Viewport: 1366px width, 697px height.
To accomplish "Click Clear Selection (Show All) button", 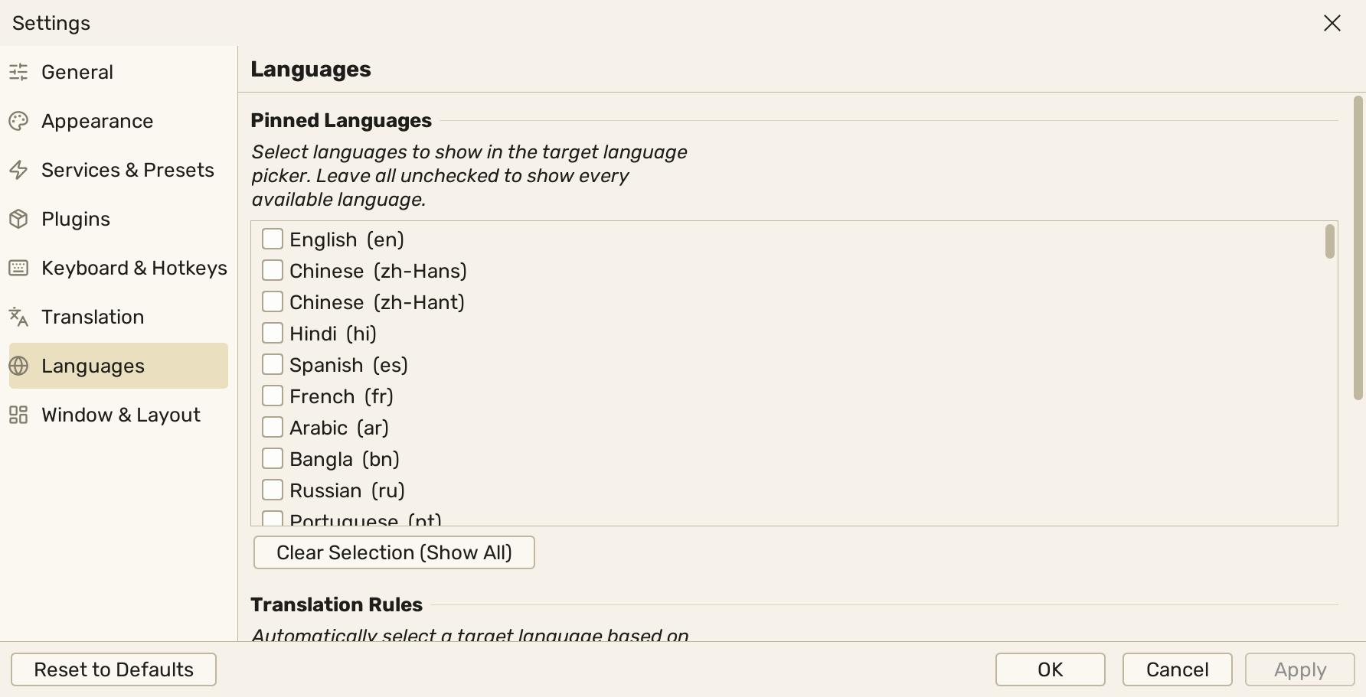I will coord(394,552).
